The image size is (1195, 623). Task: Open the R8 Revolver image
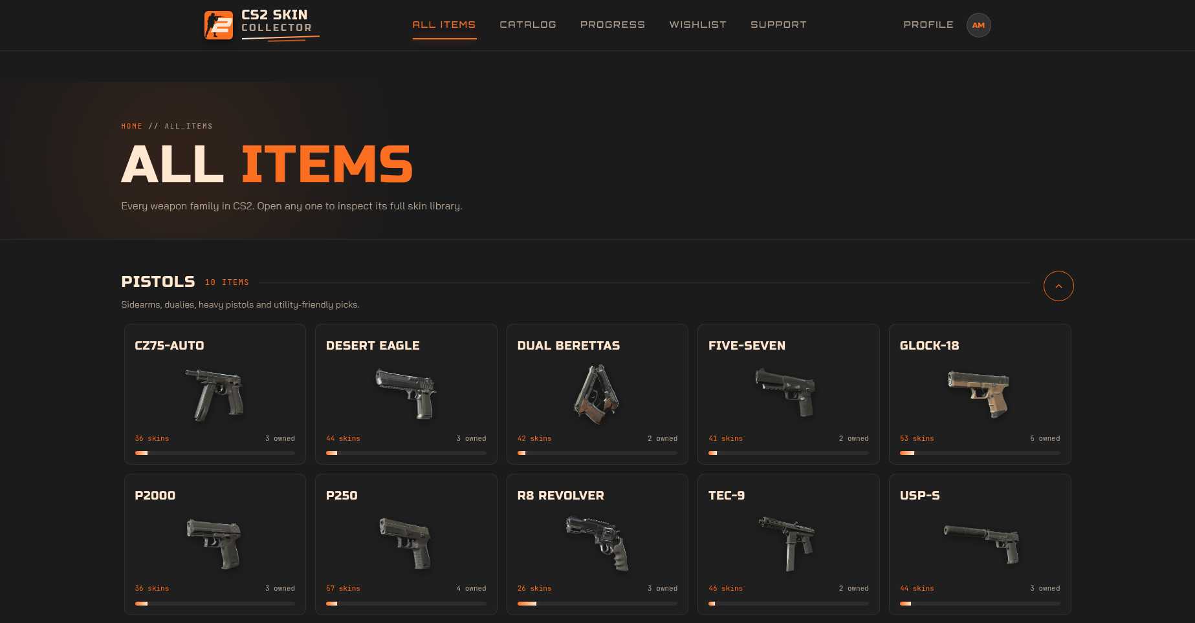[x=597, y=543]
